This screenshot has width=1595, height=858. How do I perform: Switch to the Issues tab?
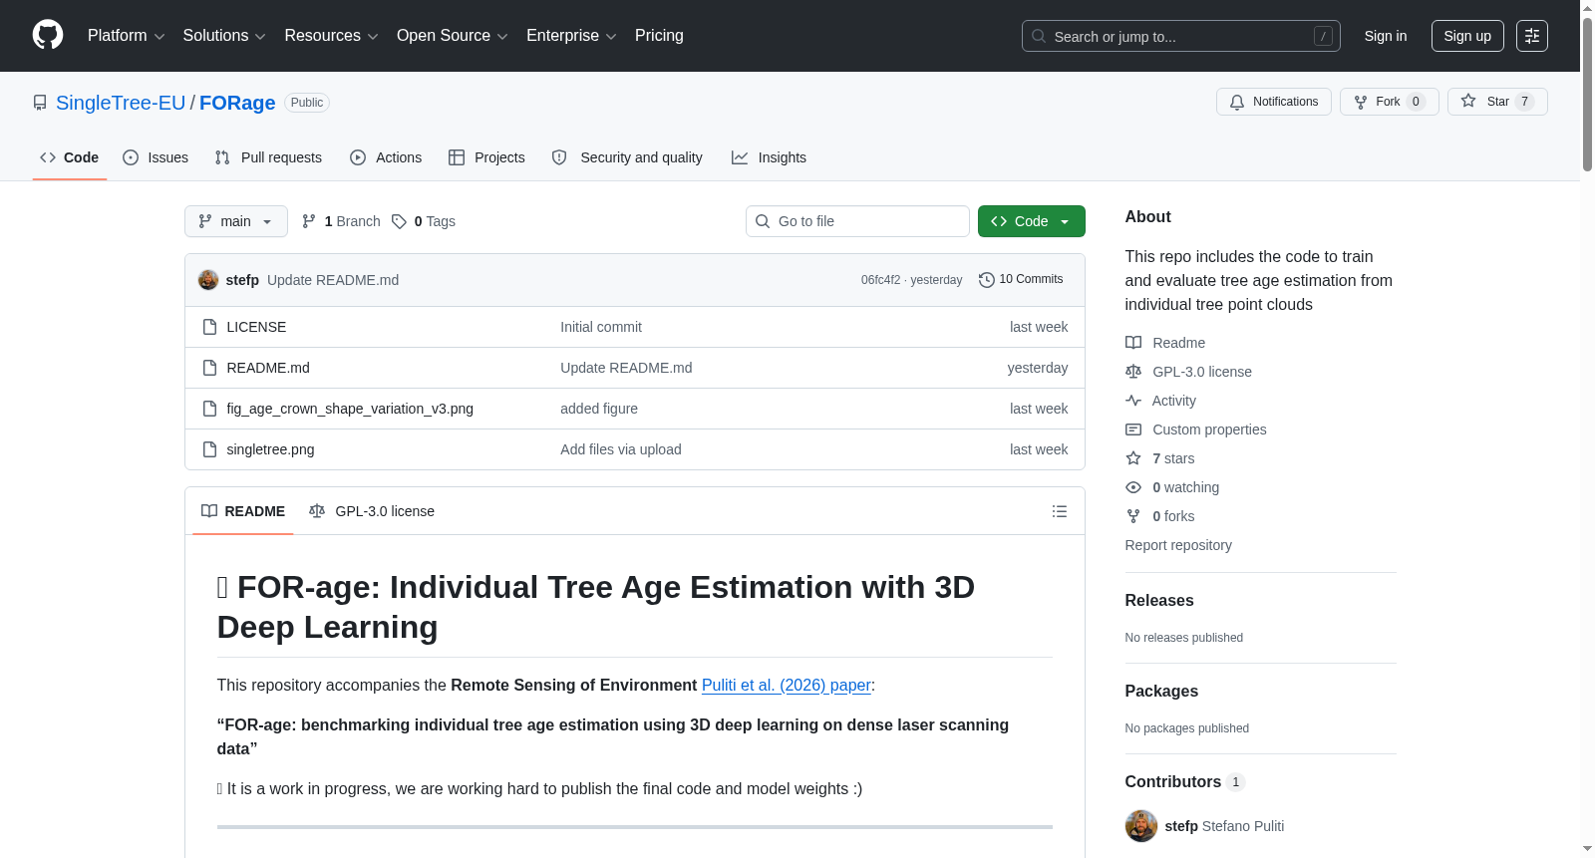click(x=156, y=157)
